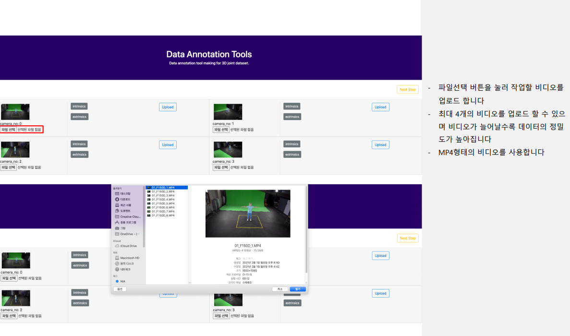Click the camera_no: 3 thumbnail on the top page
The width and height of the screenshot is (570, 336).
tap(228, 150)
